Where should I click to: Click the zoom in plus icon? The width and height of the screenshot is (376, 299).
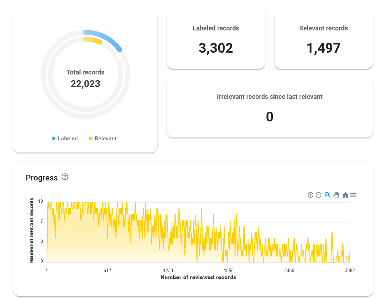[310, 195]
